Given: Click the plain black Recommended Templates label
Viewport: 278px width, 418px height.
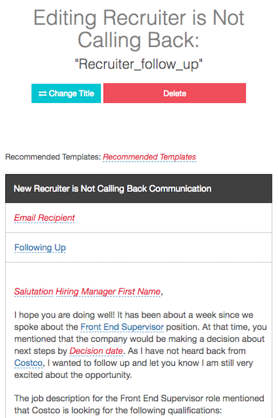Looking at the screenshot, I should [x=53, y=157].
